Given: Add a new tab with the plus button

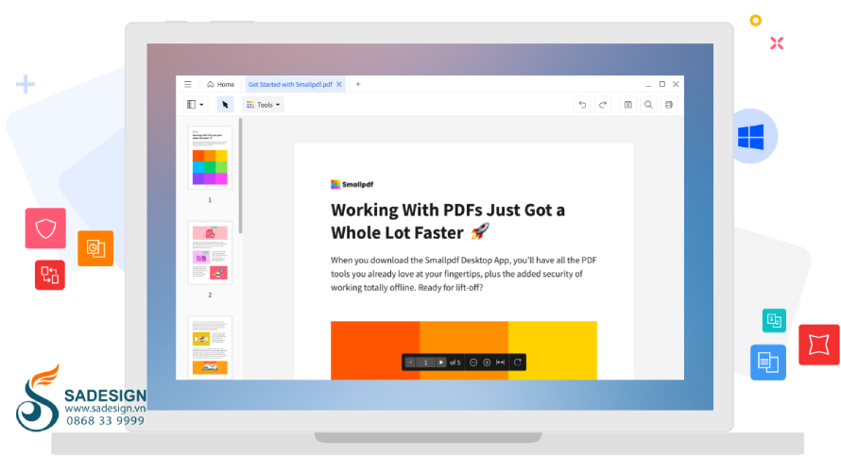Looking at the screenshot, I should click(x=358, y=84).
